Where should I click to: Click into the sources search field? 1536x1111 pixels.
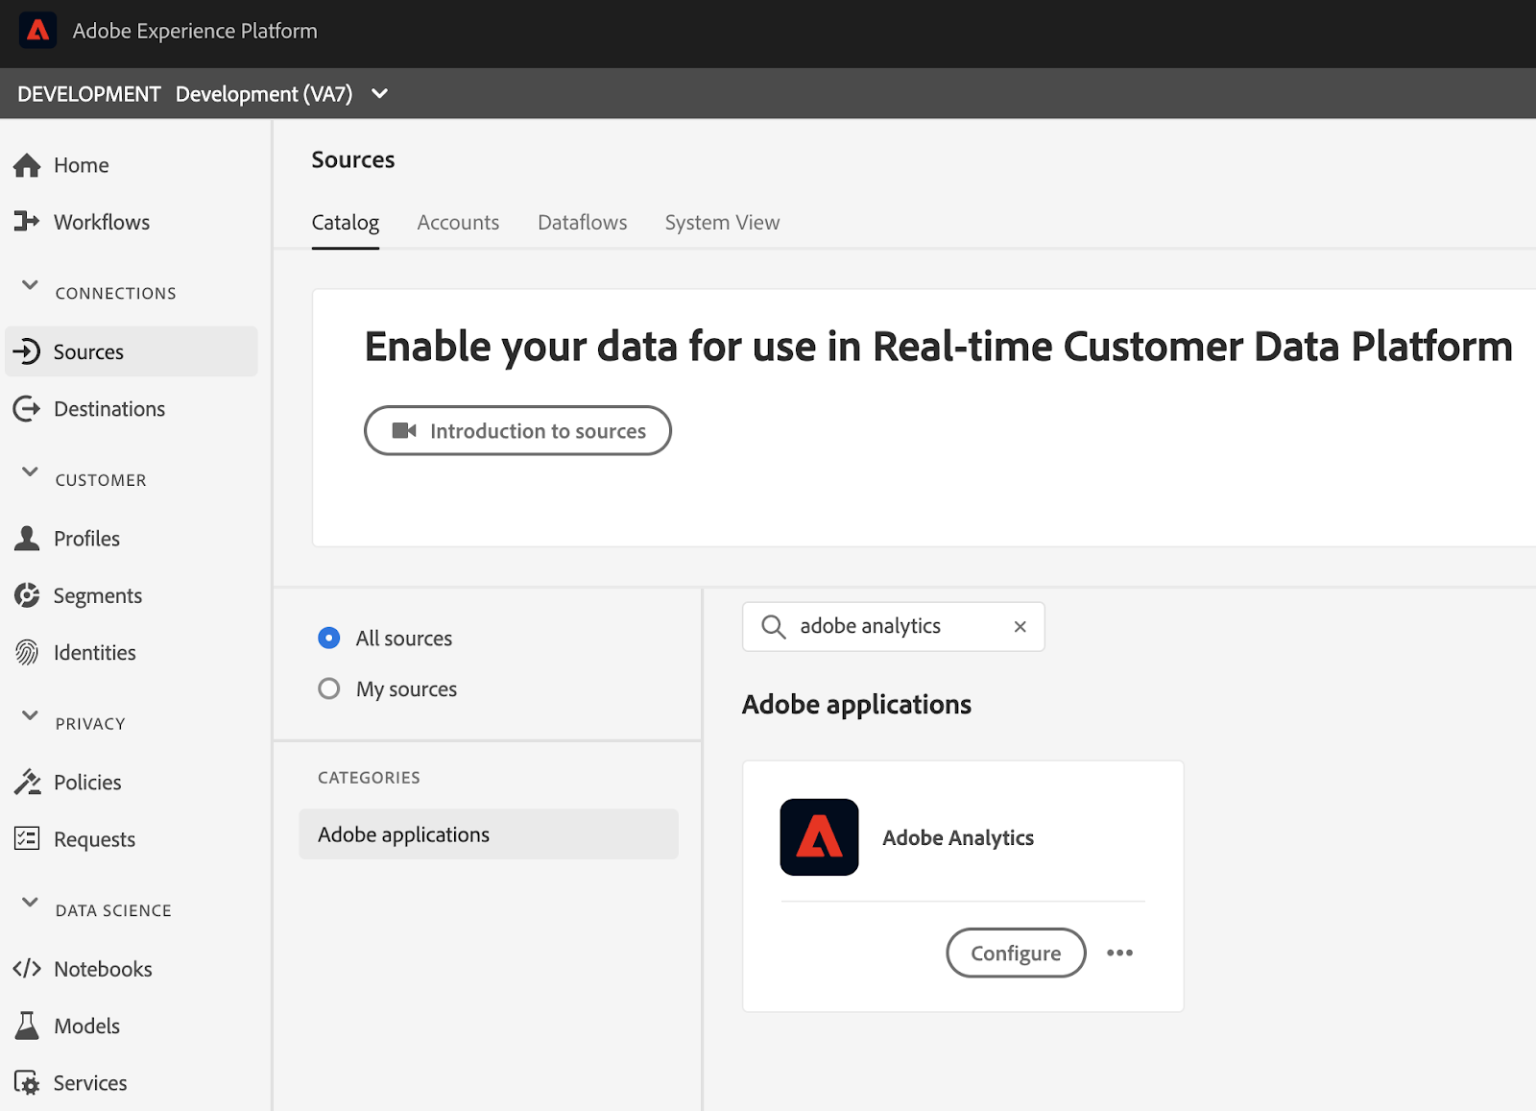893,627
